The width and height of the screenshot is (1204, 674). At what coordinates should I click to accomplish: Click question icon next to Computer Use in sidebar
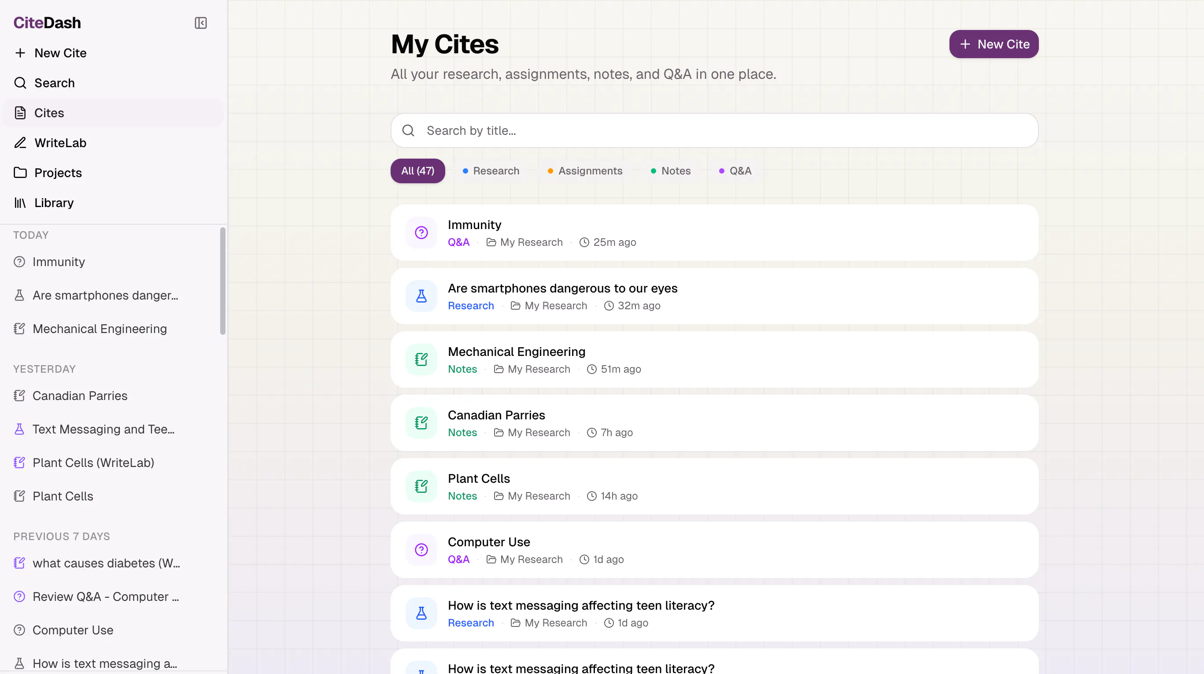[19, 630]
